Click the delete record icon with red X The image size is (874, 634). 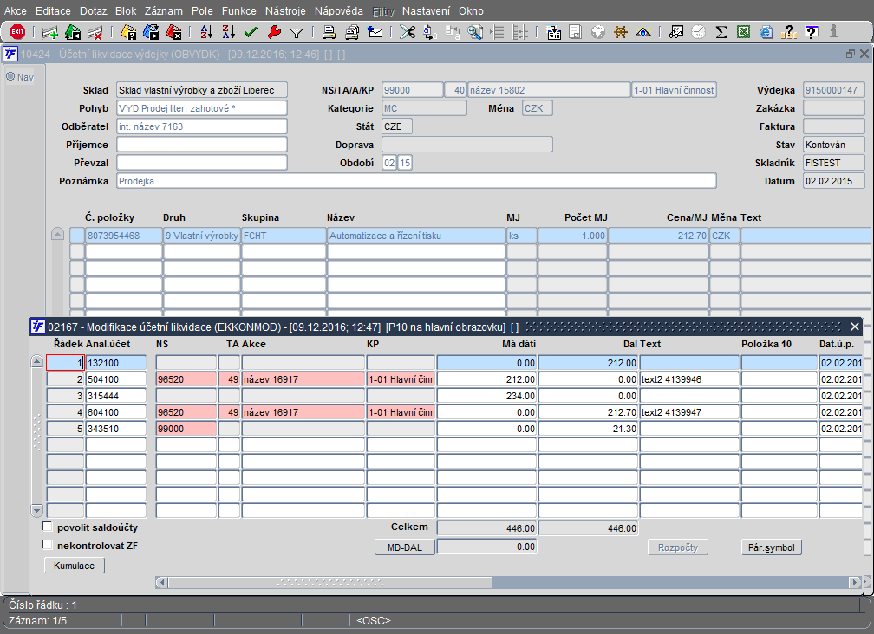[x=95, y=32]
